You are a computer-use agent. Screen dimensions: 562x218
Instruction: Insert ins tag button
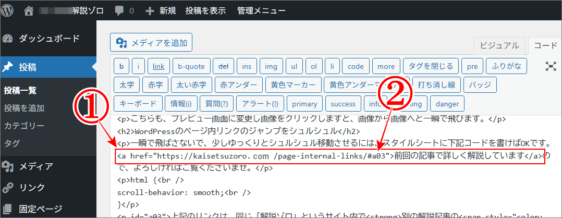[247, 66]
